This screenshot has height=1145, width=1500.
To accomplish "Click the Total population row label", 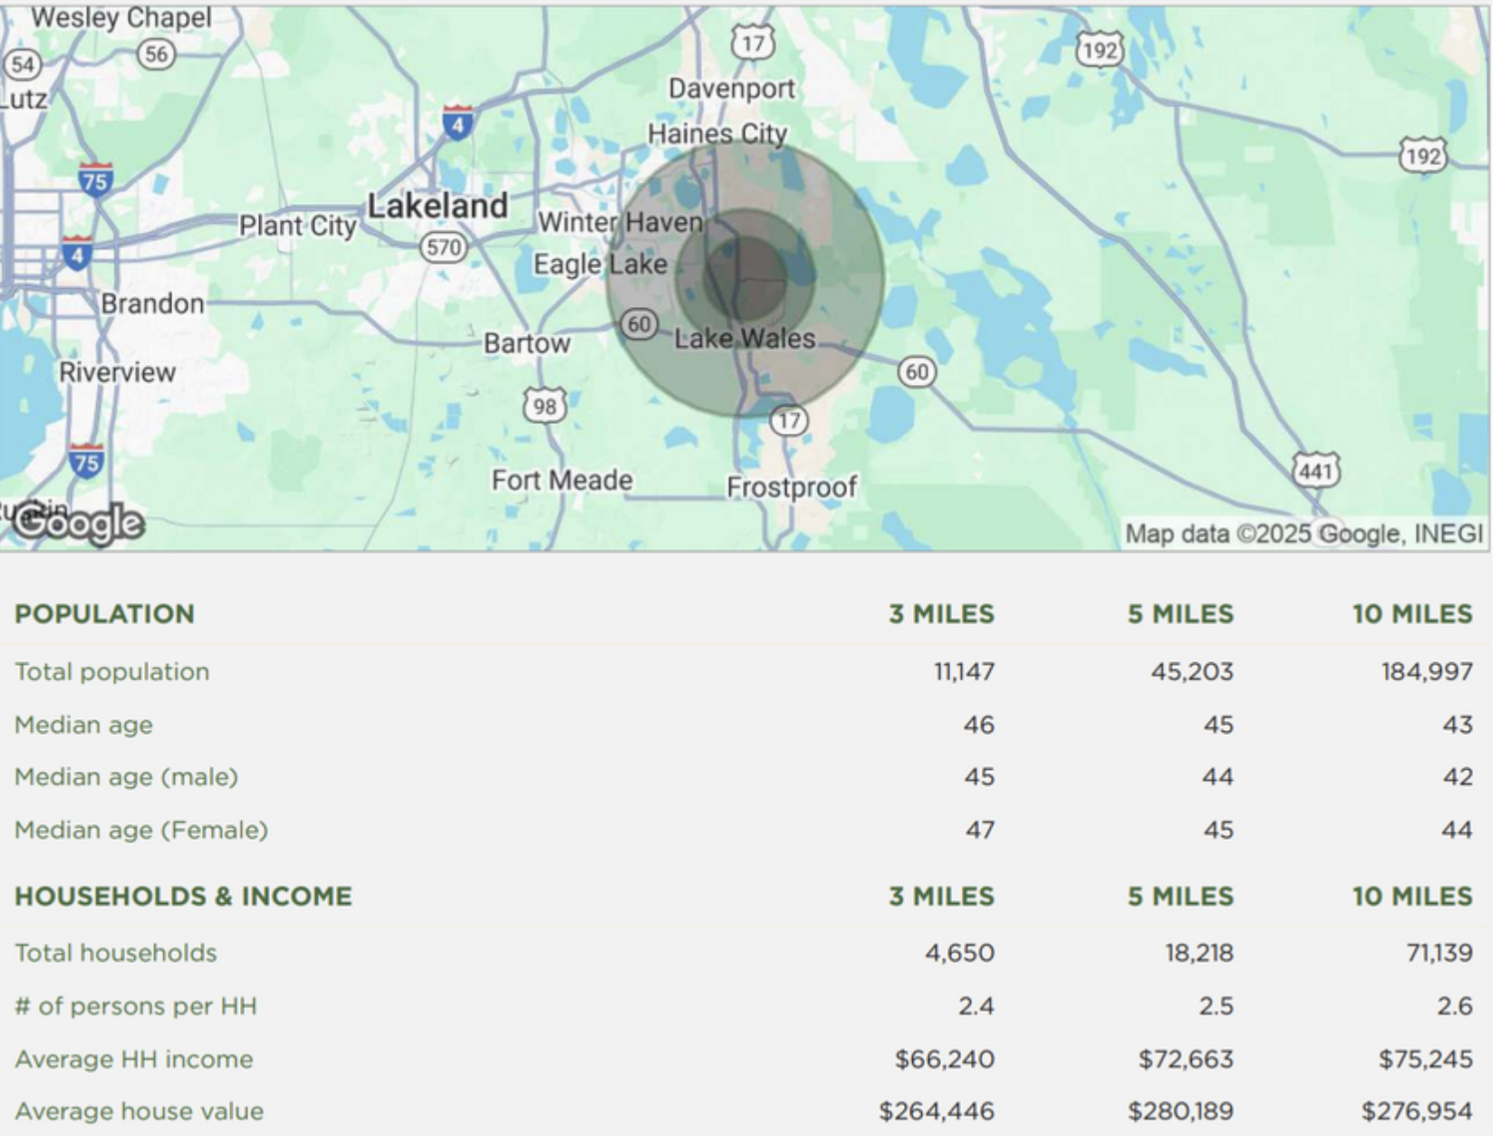I will click(111, 672).
